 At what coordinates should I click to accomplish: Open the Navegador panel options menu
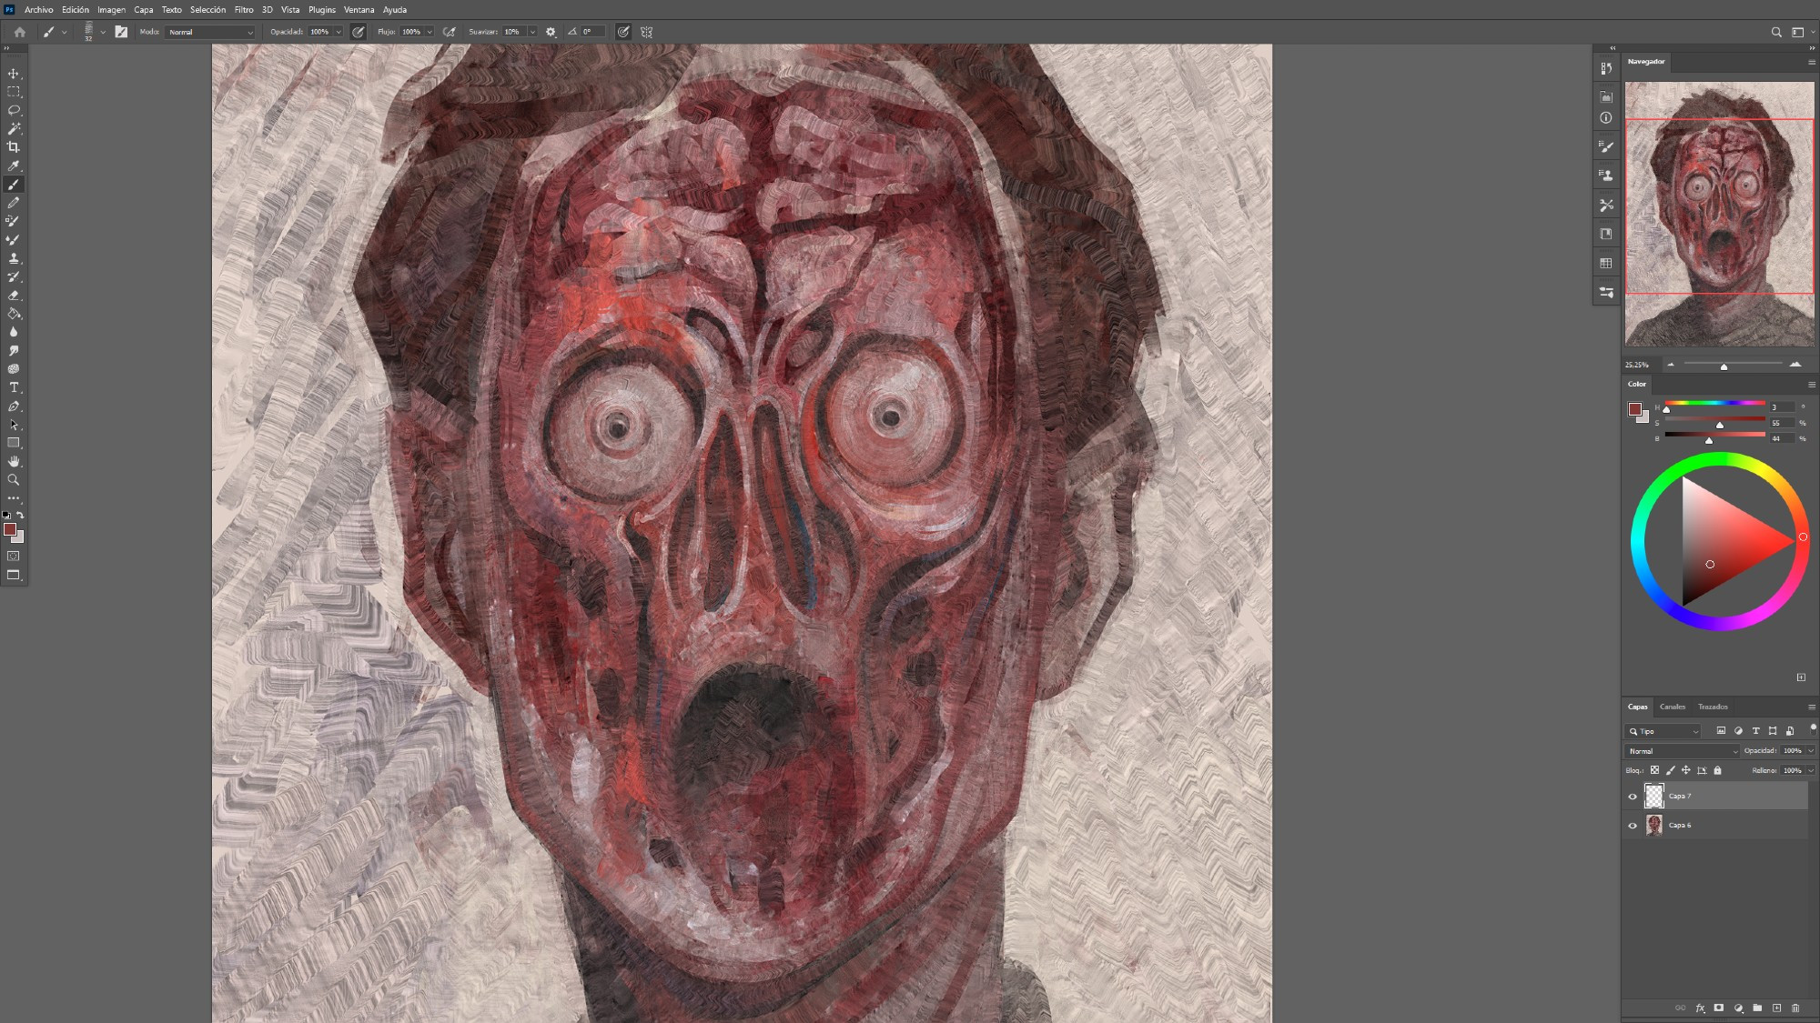1812,62
